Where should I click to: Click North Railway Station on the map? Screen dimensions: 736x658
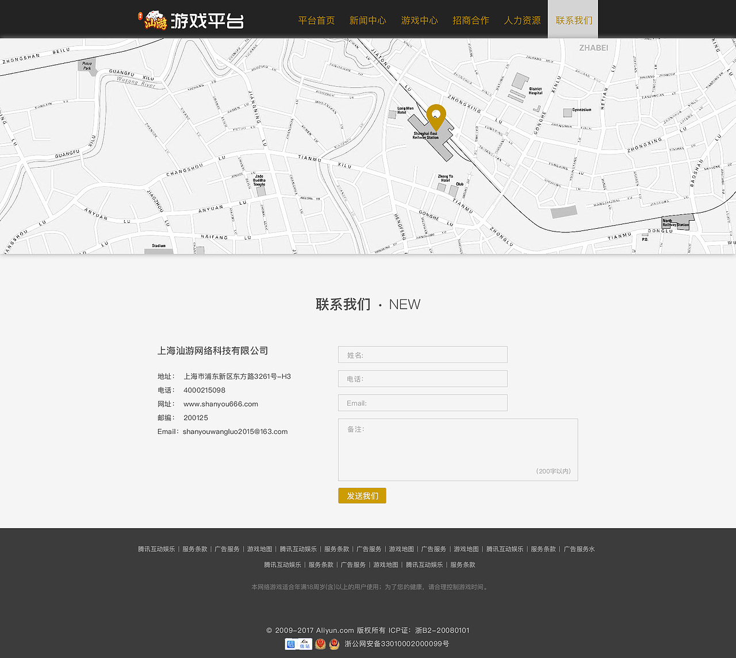click(x=676, y=223)
